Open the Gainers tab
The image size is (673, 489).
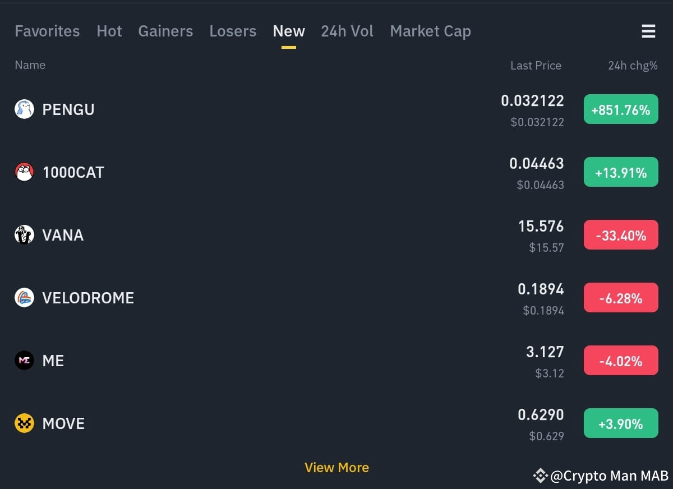click(165, 31)
